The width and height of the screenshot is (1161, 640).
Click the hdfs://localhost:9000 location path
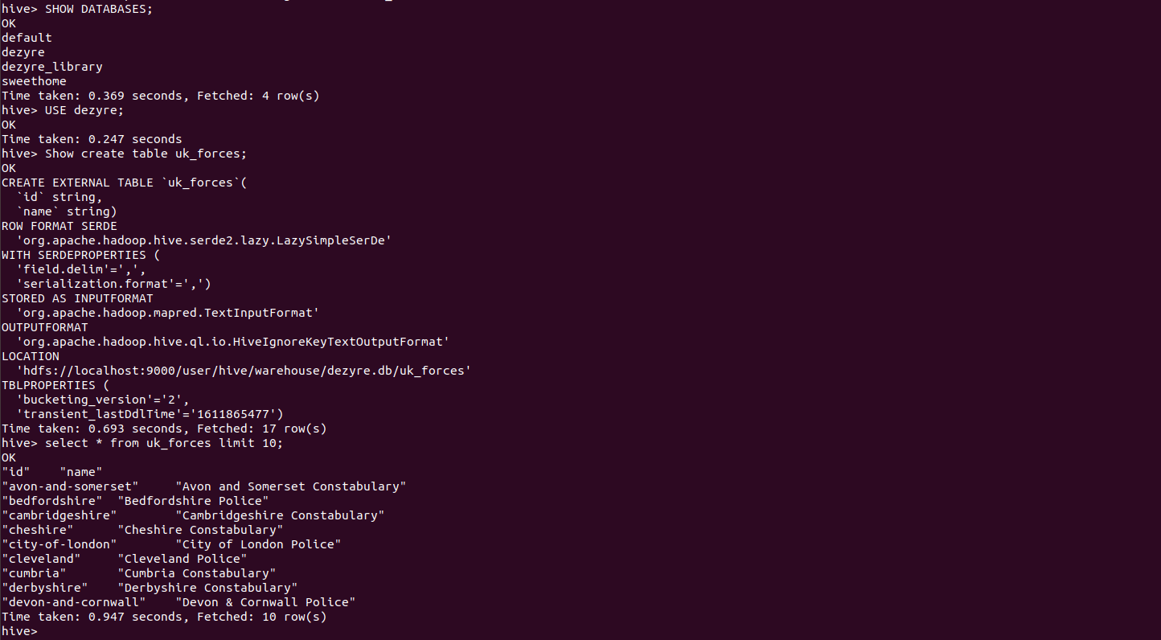coord(243,371)
